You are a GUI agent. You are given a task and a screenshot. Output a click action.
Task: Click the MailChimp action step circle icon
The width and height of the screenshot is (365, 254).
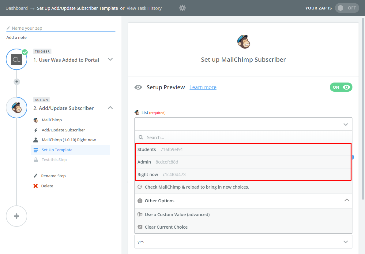click(x=17, y=108)
